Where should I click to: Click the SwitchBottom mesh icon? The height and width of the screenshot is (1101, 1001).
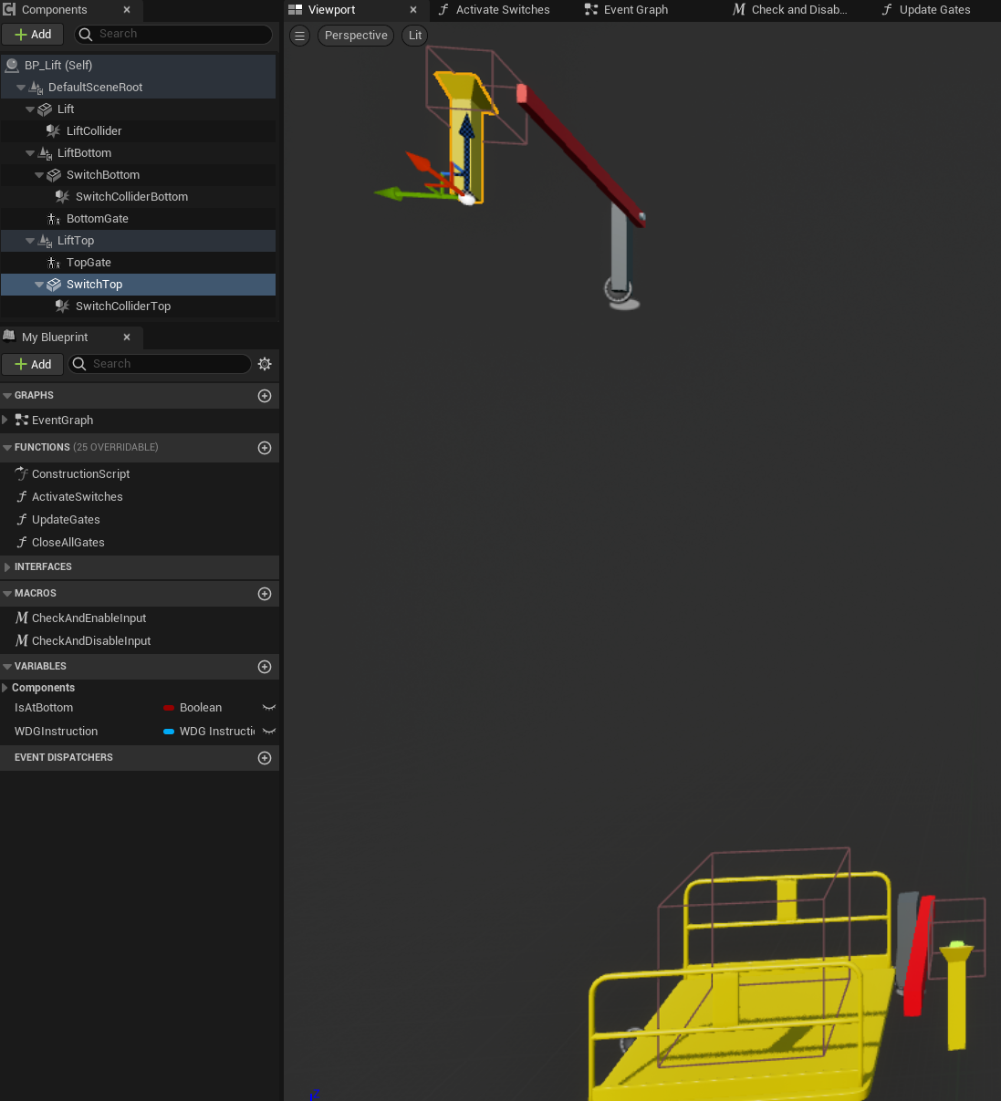54,175
